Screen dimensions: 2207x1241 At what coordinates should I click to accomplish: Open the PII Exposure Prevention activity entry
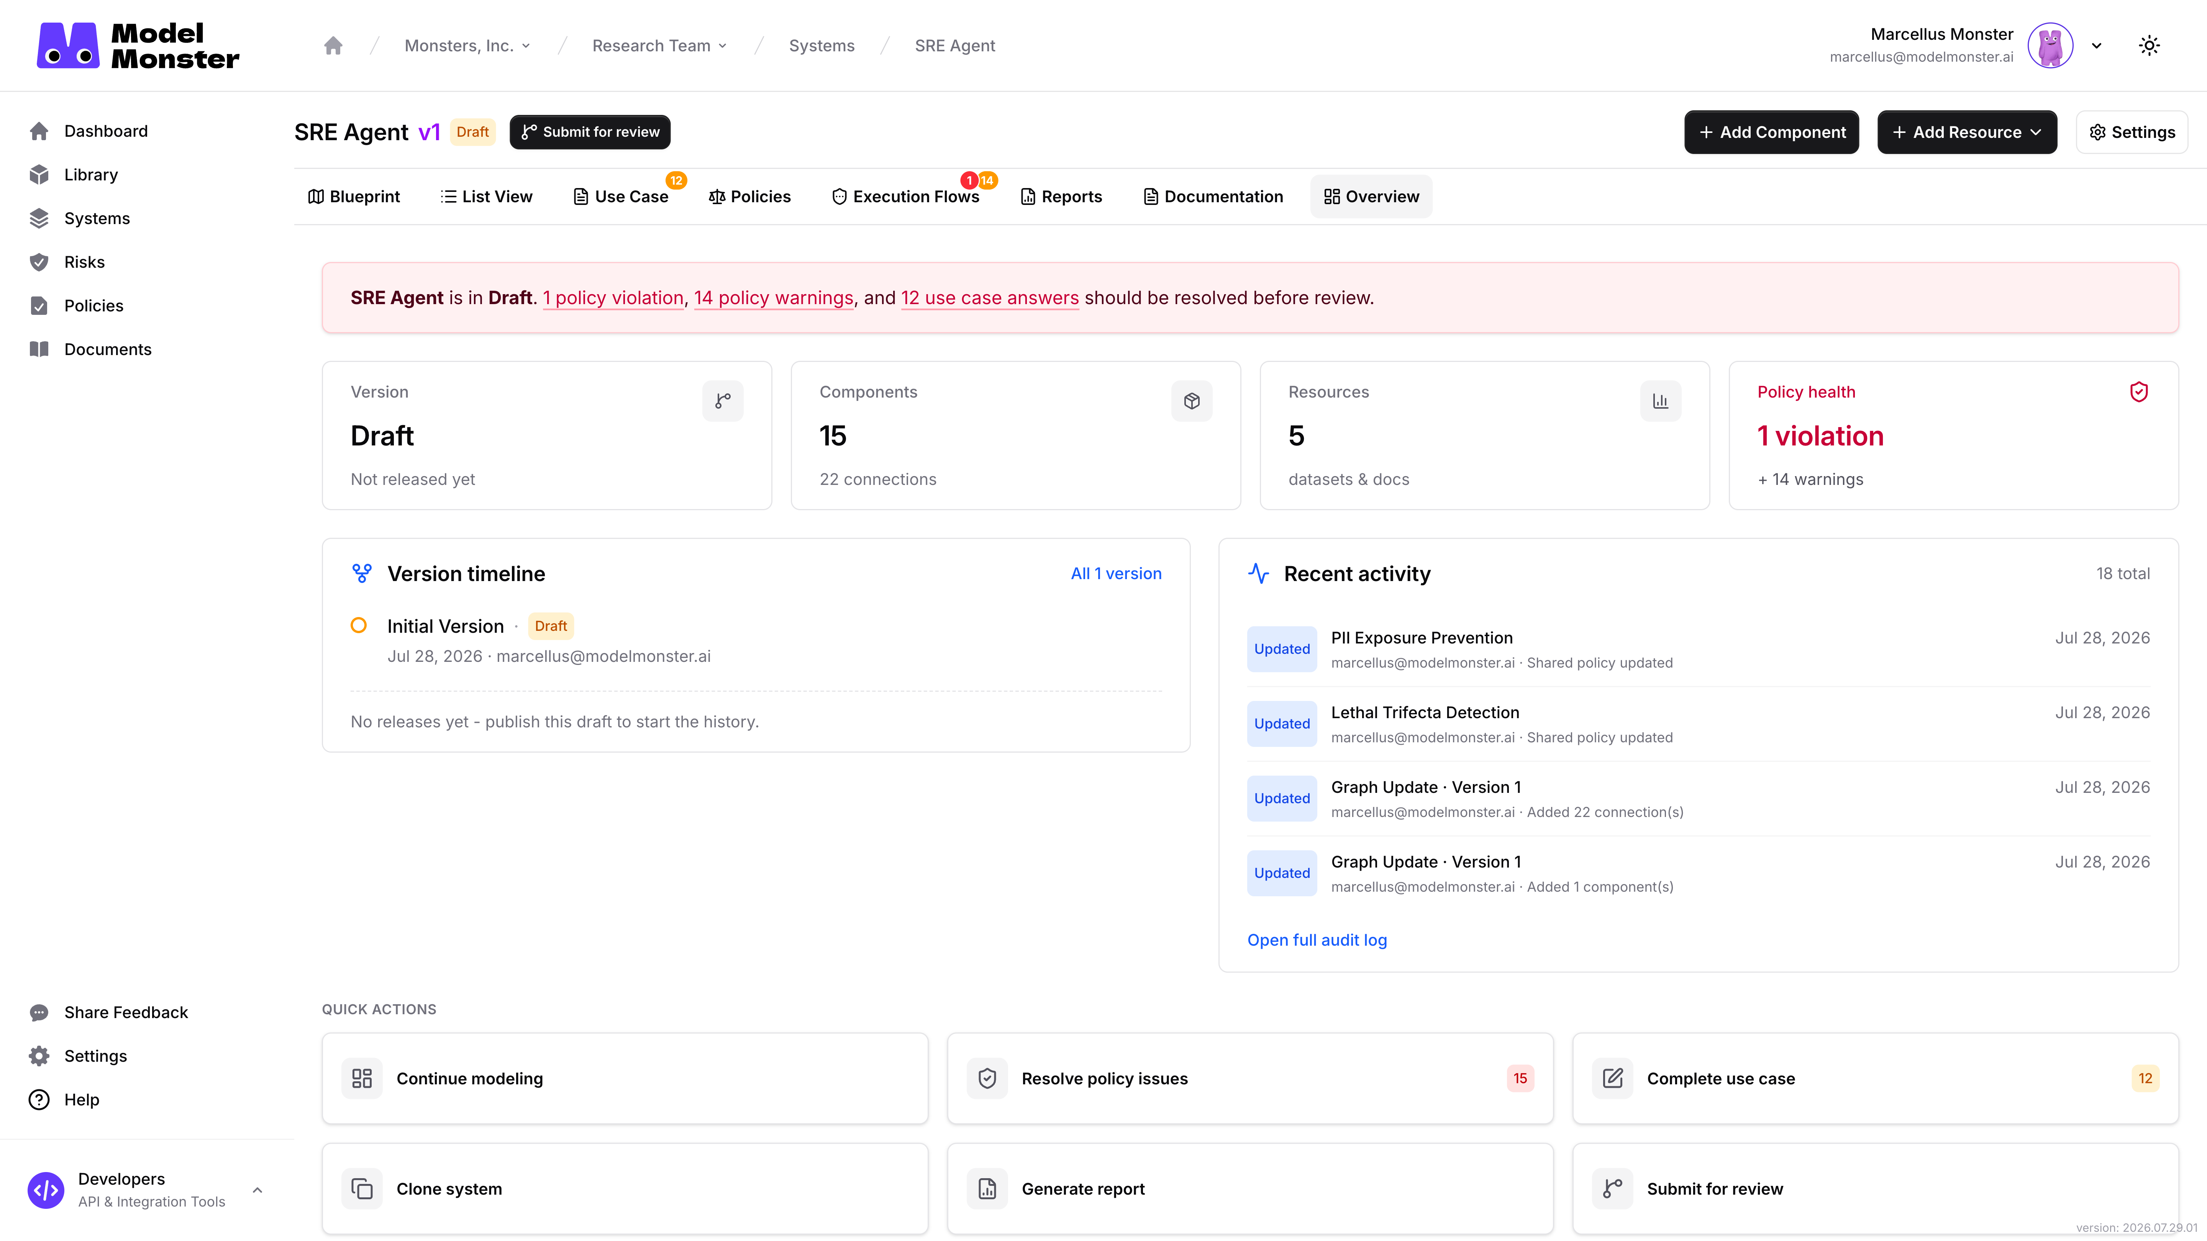point(1698,649)
